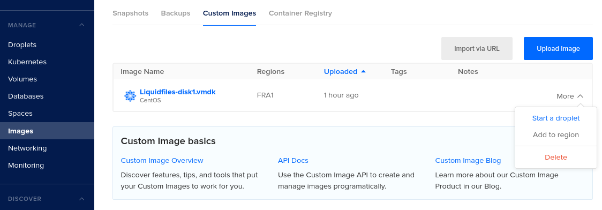Open the Custom Image Overview link
This screenshot has height=210, width=602.
[162, 161]
